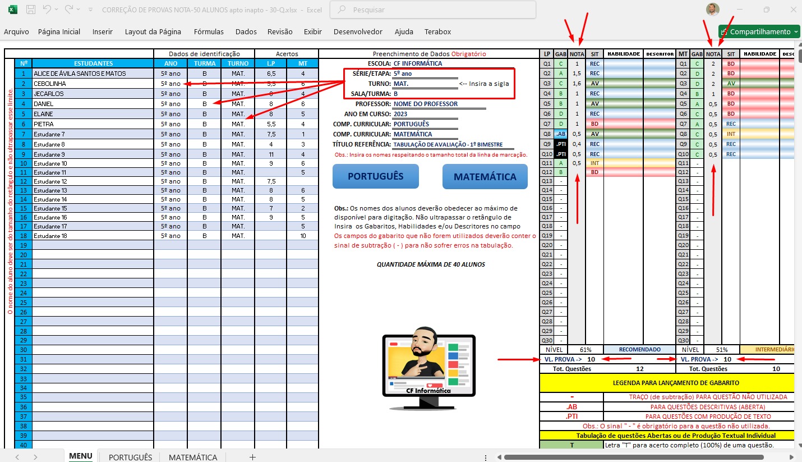The height and width of the screenshot is (462, 802).
Task: Open the Arquivo menu
Action: (16, 32)
